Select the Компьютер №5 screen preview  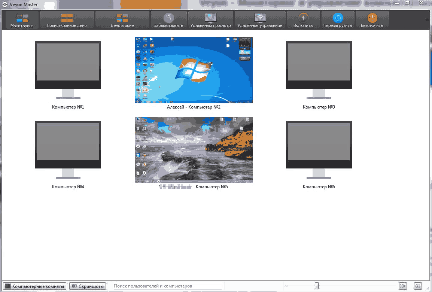point(194,150)
